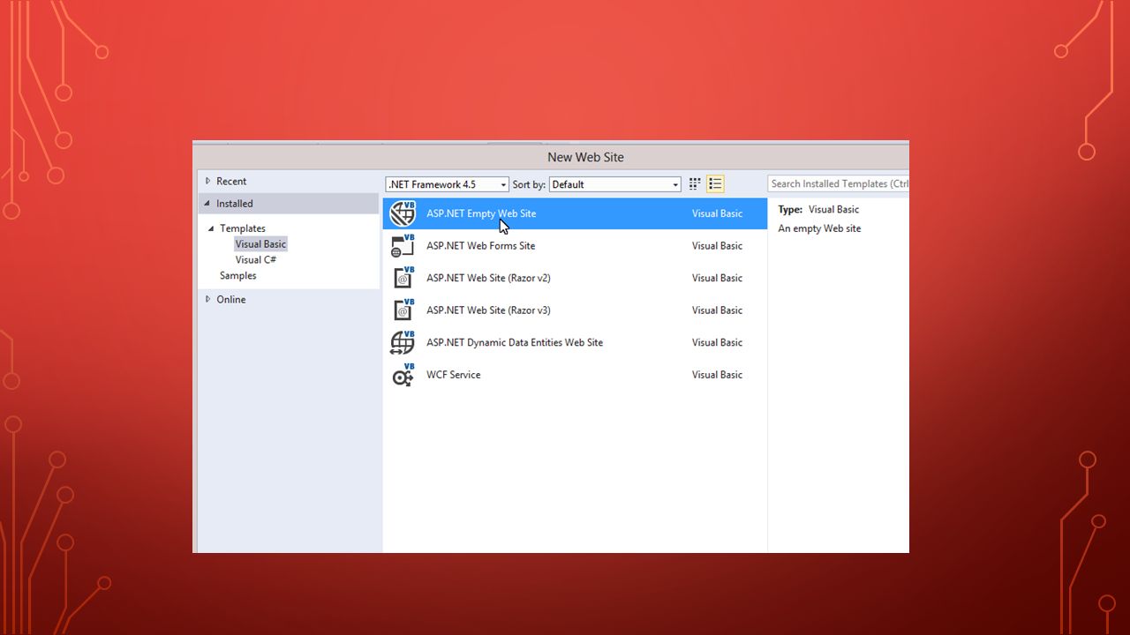Viewport: 1130px width, 635px height.
Task: Click Visual Basic label in Razor v2 row
Action: click(x=717, y=278)
